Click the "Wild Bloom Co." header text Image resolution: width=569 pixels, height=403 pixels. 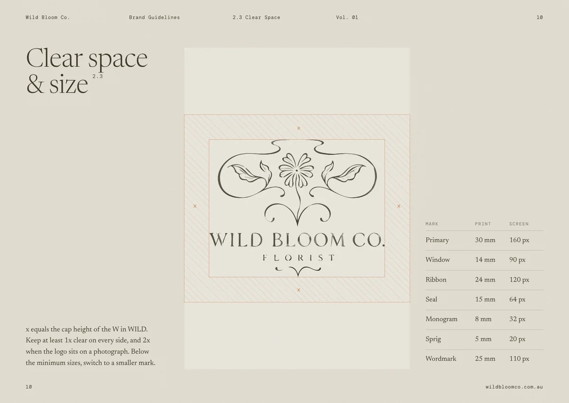coord(48,18)
